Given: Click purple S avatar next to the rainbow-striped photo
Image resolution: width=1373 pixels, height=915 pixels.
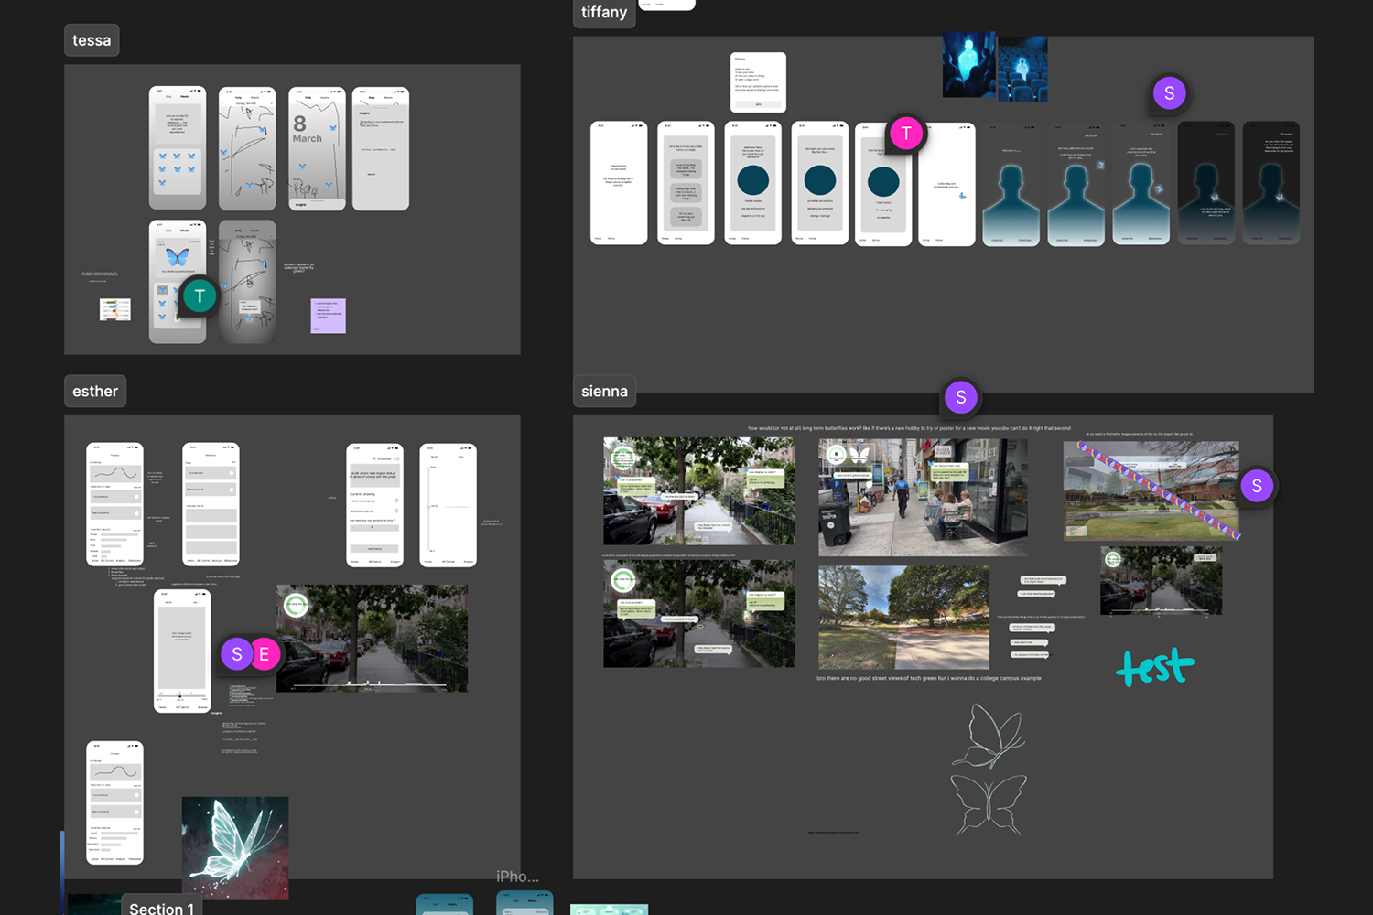Looking at the screenshot, I should (x=1257, y=486).
